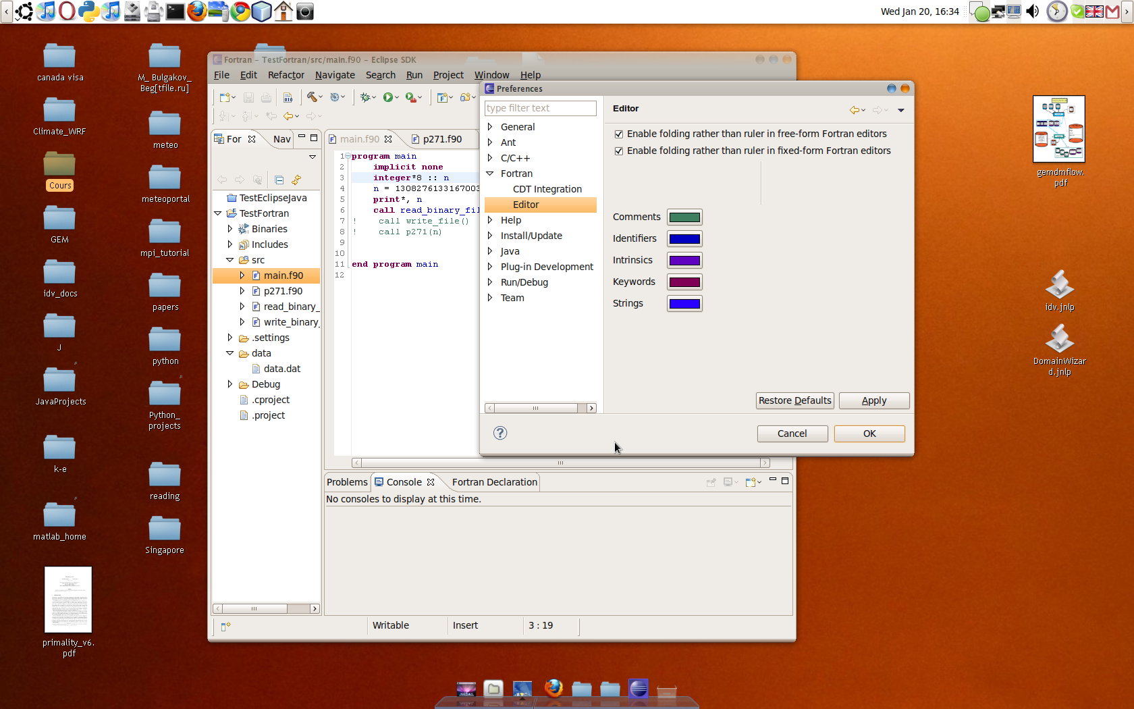Open the Fortran Projects view menu dropdown
This screenshot has height=709, width=1134.
click(313, 157)
